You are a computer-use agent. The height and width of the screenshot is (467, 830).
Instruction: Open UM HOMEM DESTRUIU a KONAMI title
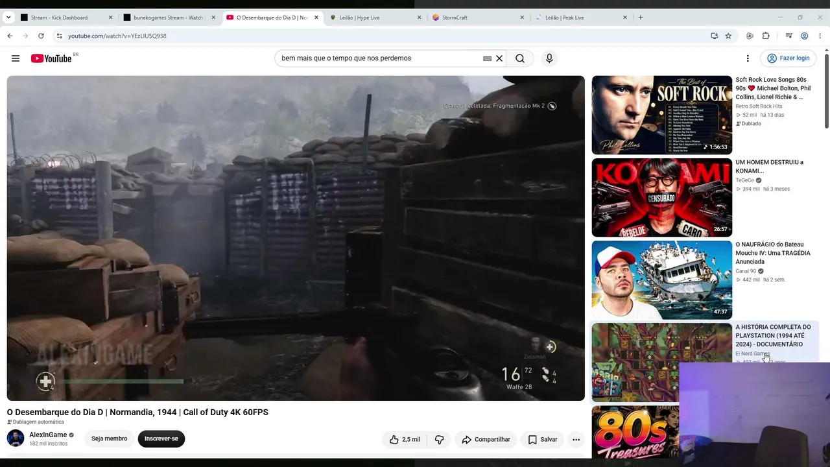[769, 167]
